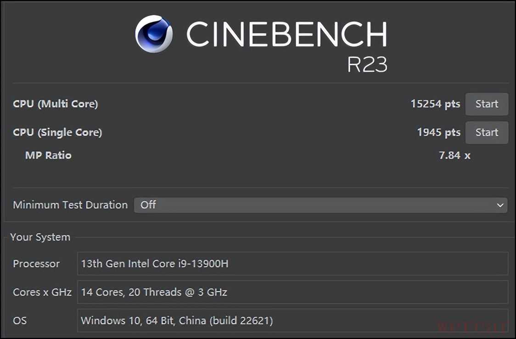Select the Cores x GHz value field
The width and height of the screenshot is (516, 339).
(x=292, y=292)
